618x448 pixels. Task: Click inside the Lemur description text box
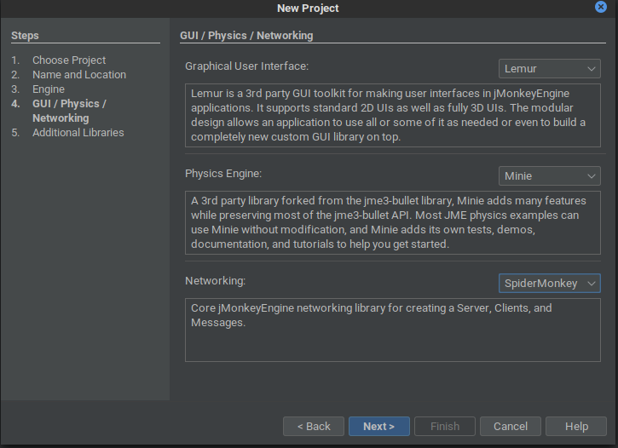(x=393, y=115)
